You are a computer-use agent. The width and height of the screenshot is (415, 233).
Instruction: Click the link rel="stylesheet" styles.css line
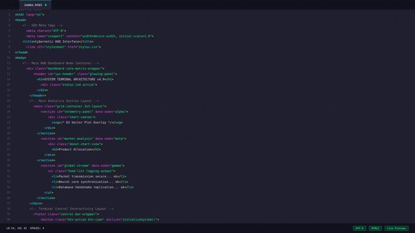63,47
